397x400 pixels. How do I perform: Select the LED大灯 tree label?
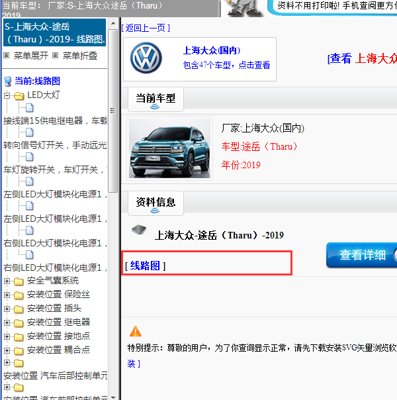click(x=43, y=95)
